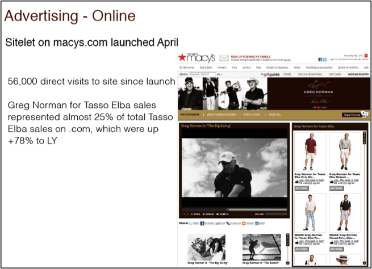Select the FIND A STORE tab
This screenshot has width=372, height=269.
[252, 115]
